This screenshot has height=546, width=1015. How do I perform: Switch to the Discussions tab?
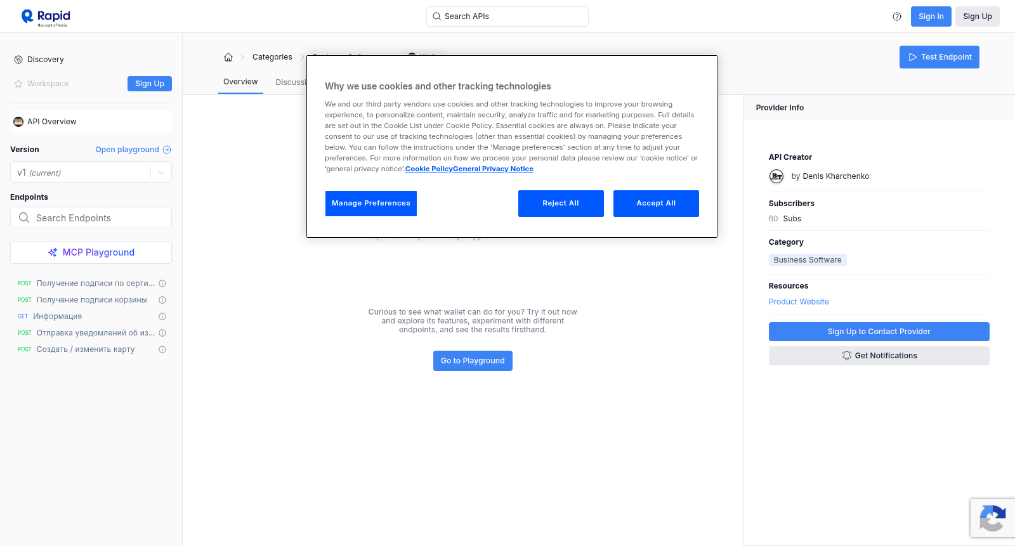[x=291, y=82]
